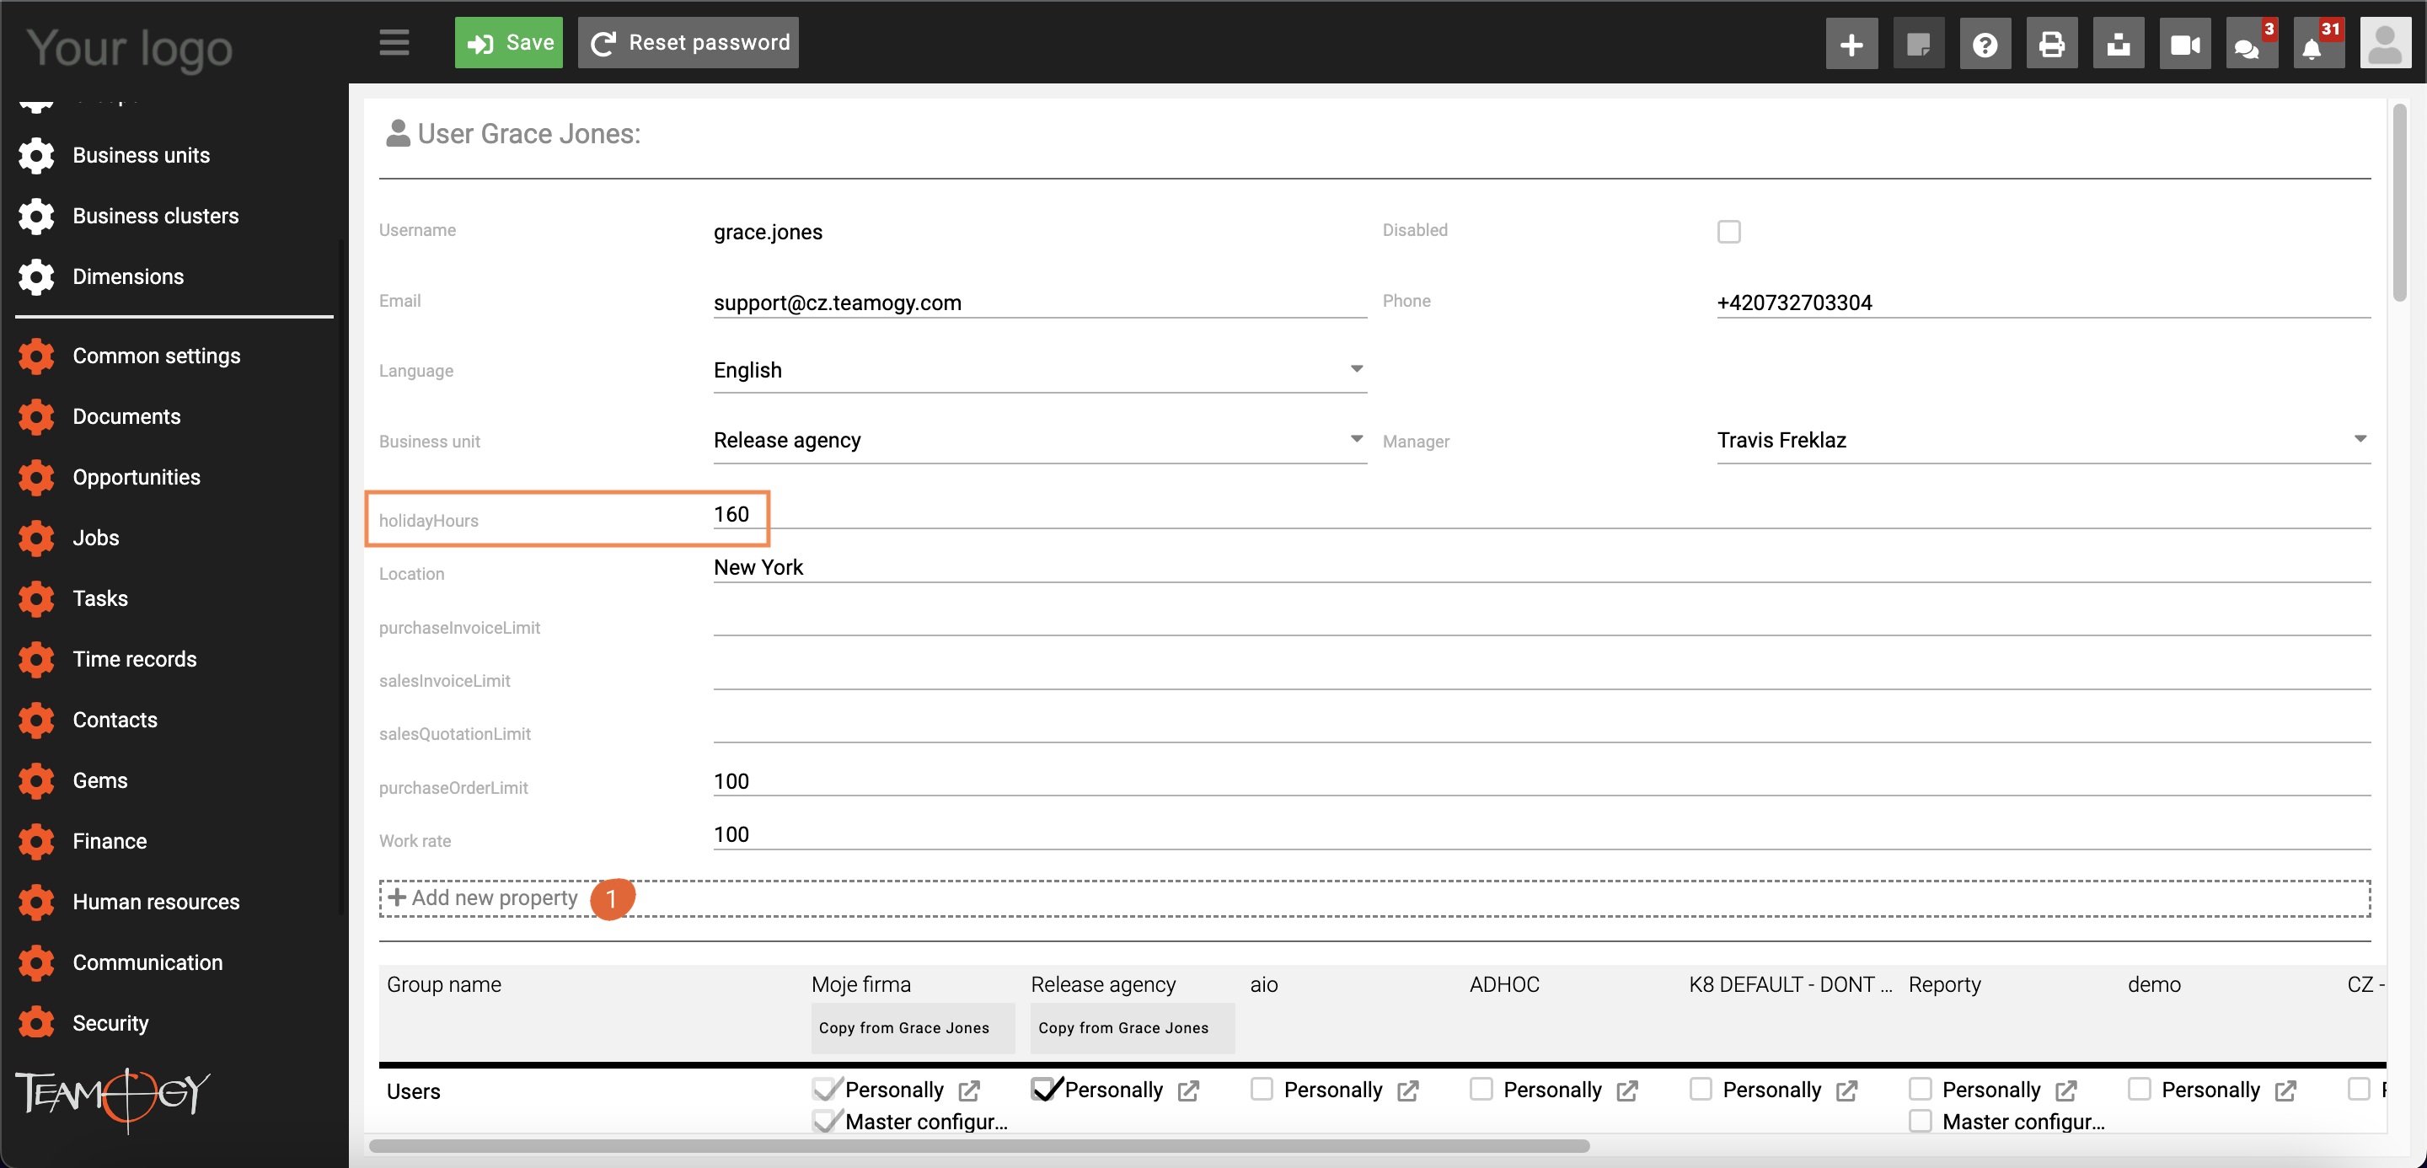
Task: Click the Tasks orange gear icon
Action: [35, 598]
